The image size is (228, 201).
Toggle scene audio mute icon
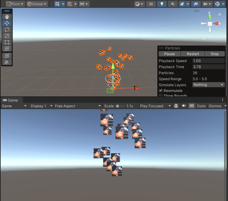tap(173, 4)
